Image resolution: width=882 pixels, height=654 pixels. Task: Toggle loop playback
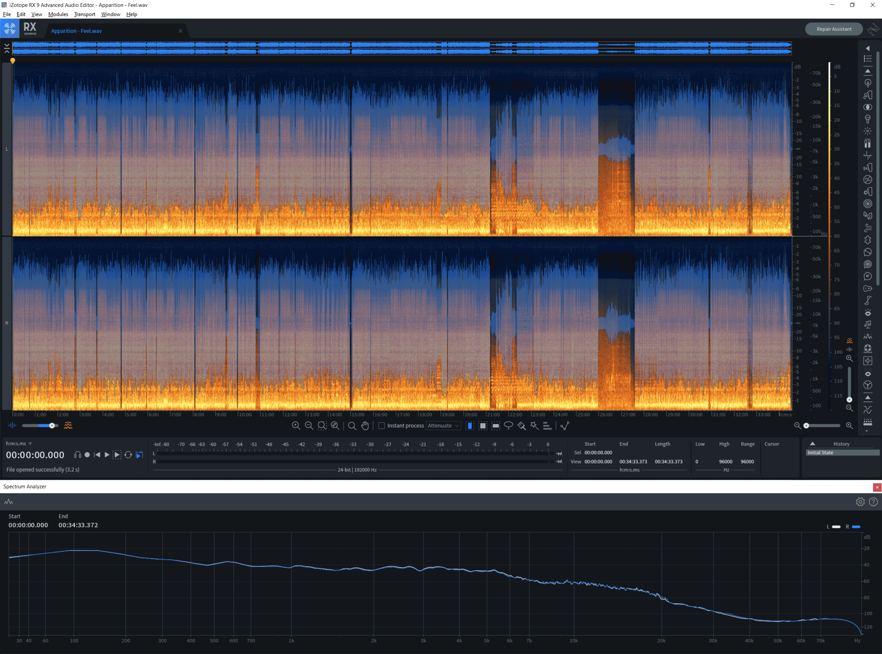pos(128,455)
